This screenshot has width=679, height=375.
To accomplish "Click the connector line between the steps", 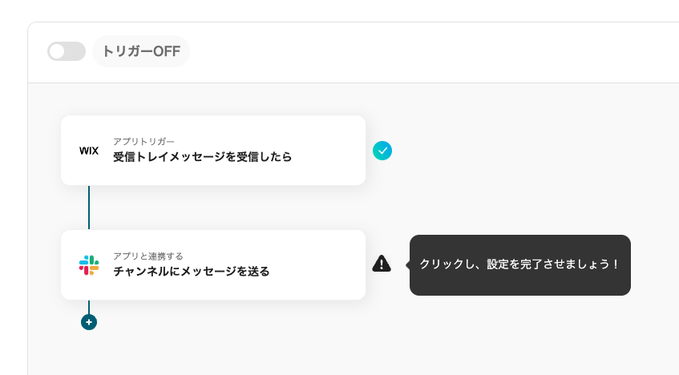I will coord(89,208).
